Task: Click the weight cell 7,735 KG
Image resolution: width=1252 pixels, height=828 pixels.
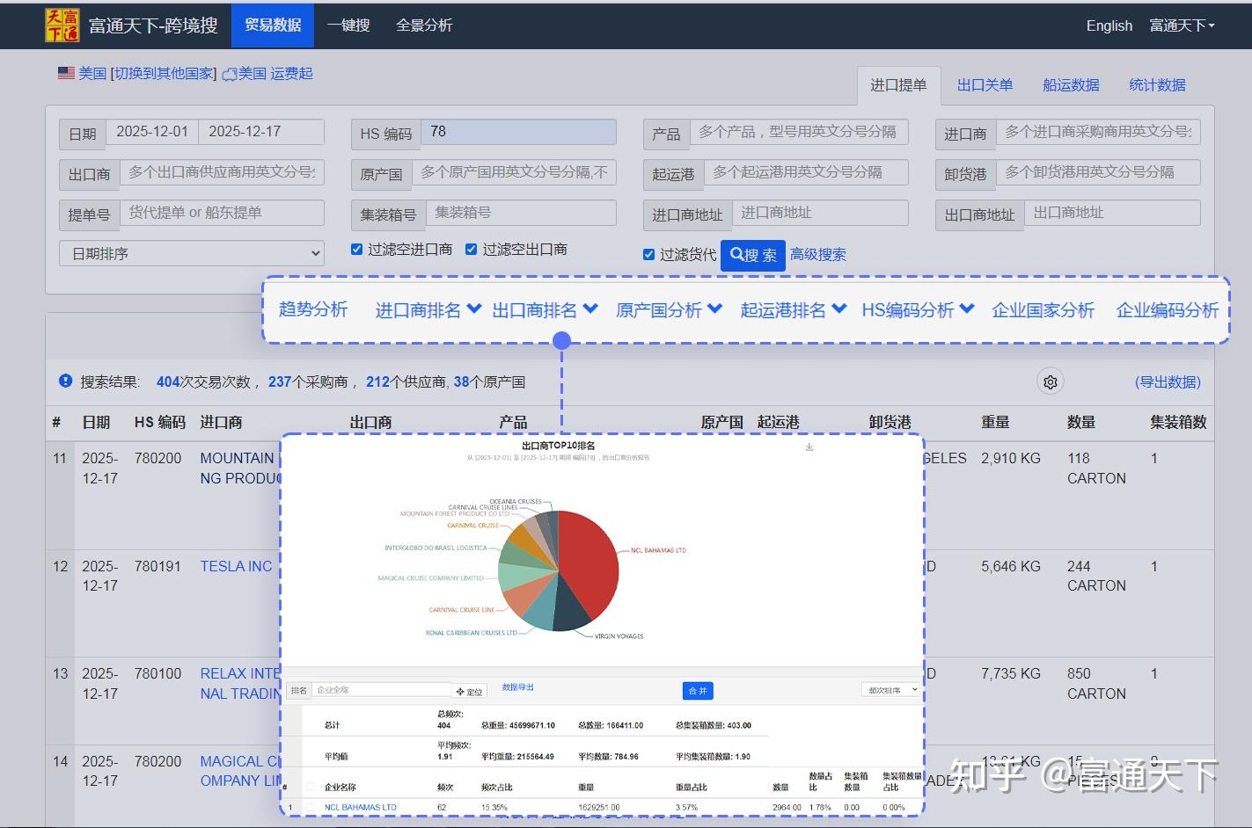Action: [1011, 673]
